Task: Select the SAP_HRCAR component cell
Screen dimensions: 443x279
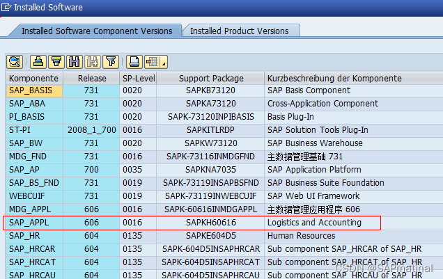Action: [x=34, y=249]
